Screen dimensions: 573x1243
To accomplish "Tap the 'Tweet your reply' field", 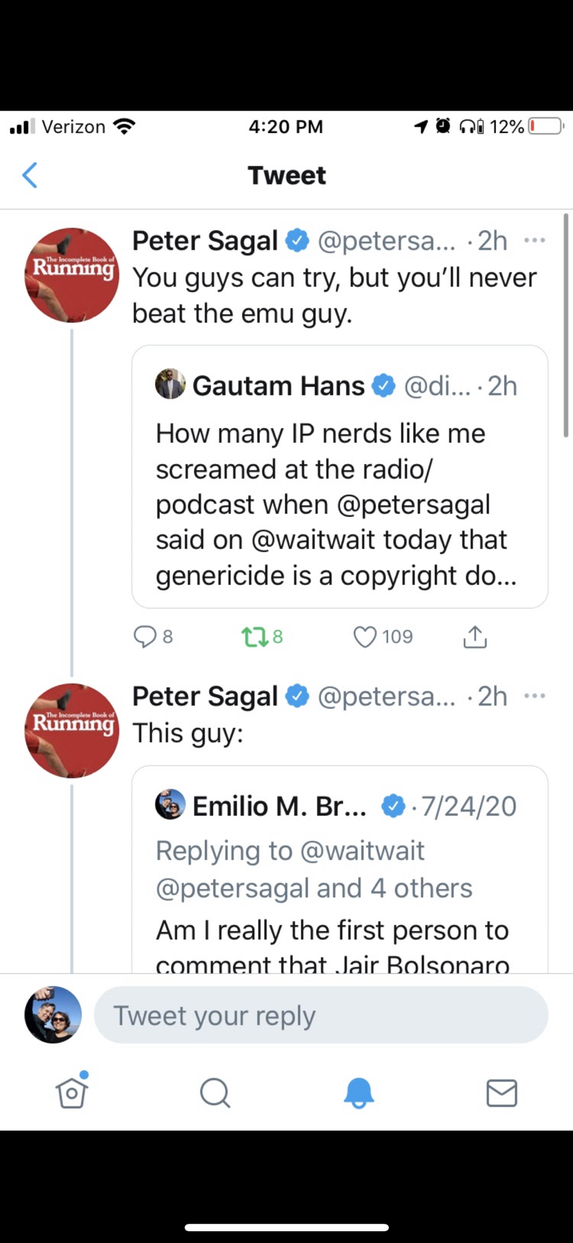I will 321,1016.
